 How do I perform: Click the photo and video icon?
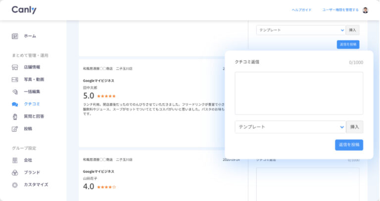pyautogui.click(x=15, y=80)
